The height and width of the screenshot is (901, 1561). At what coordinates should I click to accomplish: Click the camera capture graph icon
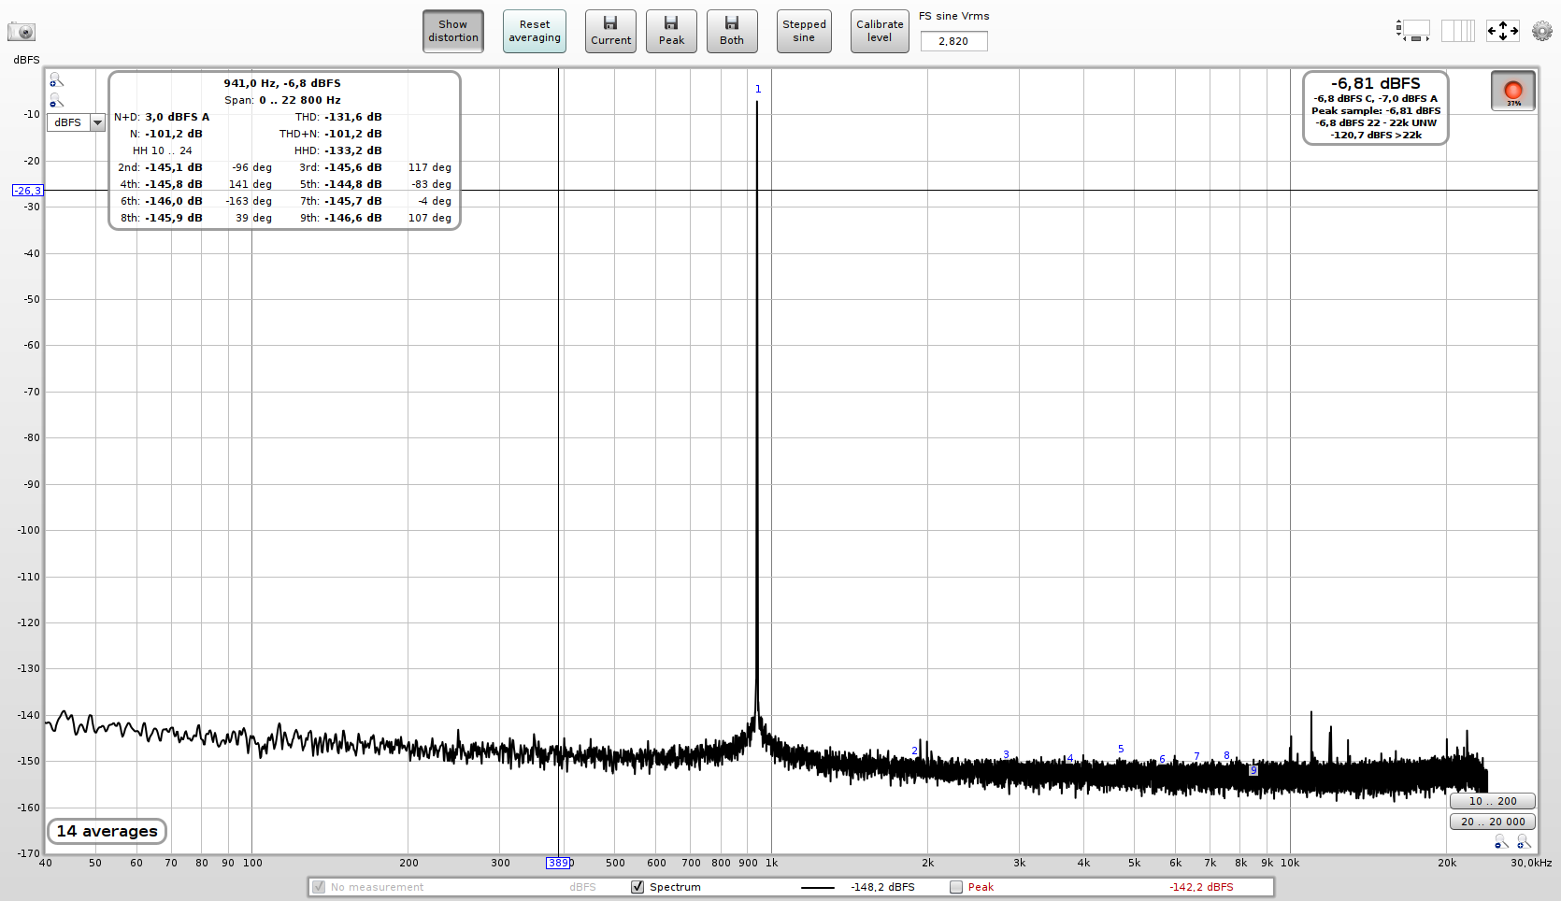[21, 32]
